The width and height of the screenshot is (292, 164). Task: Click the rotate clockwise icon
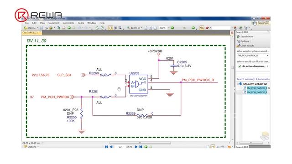(x=102, y=28)
